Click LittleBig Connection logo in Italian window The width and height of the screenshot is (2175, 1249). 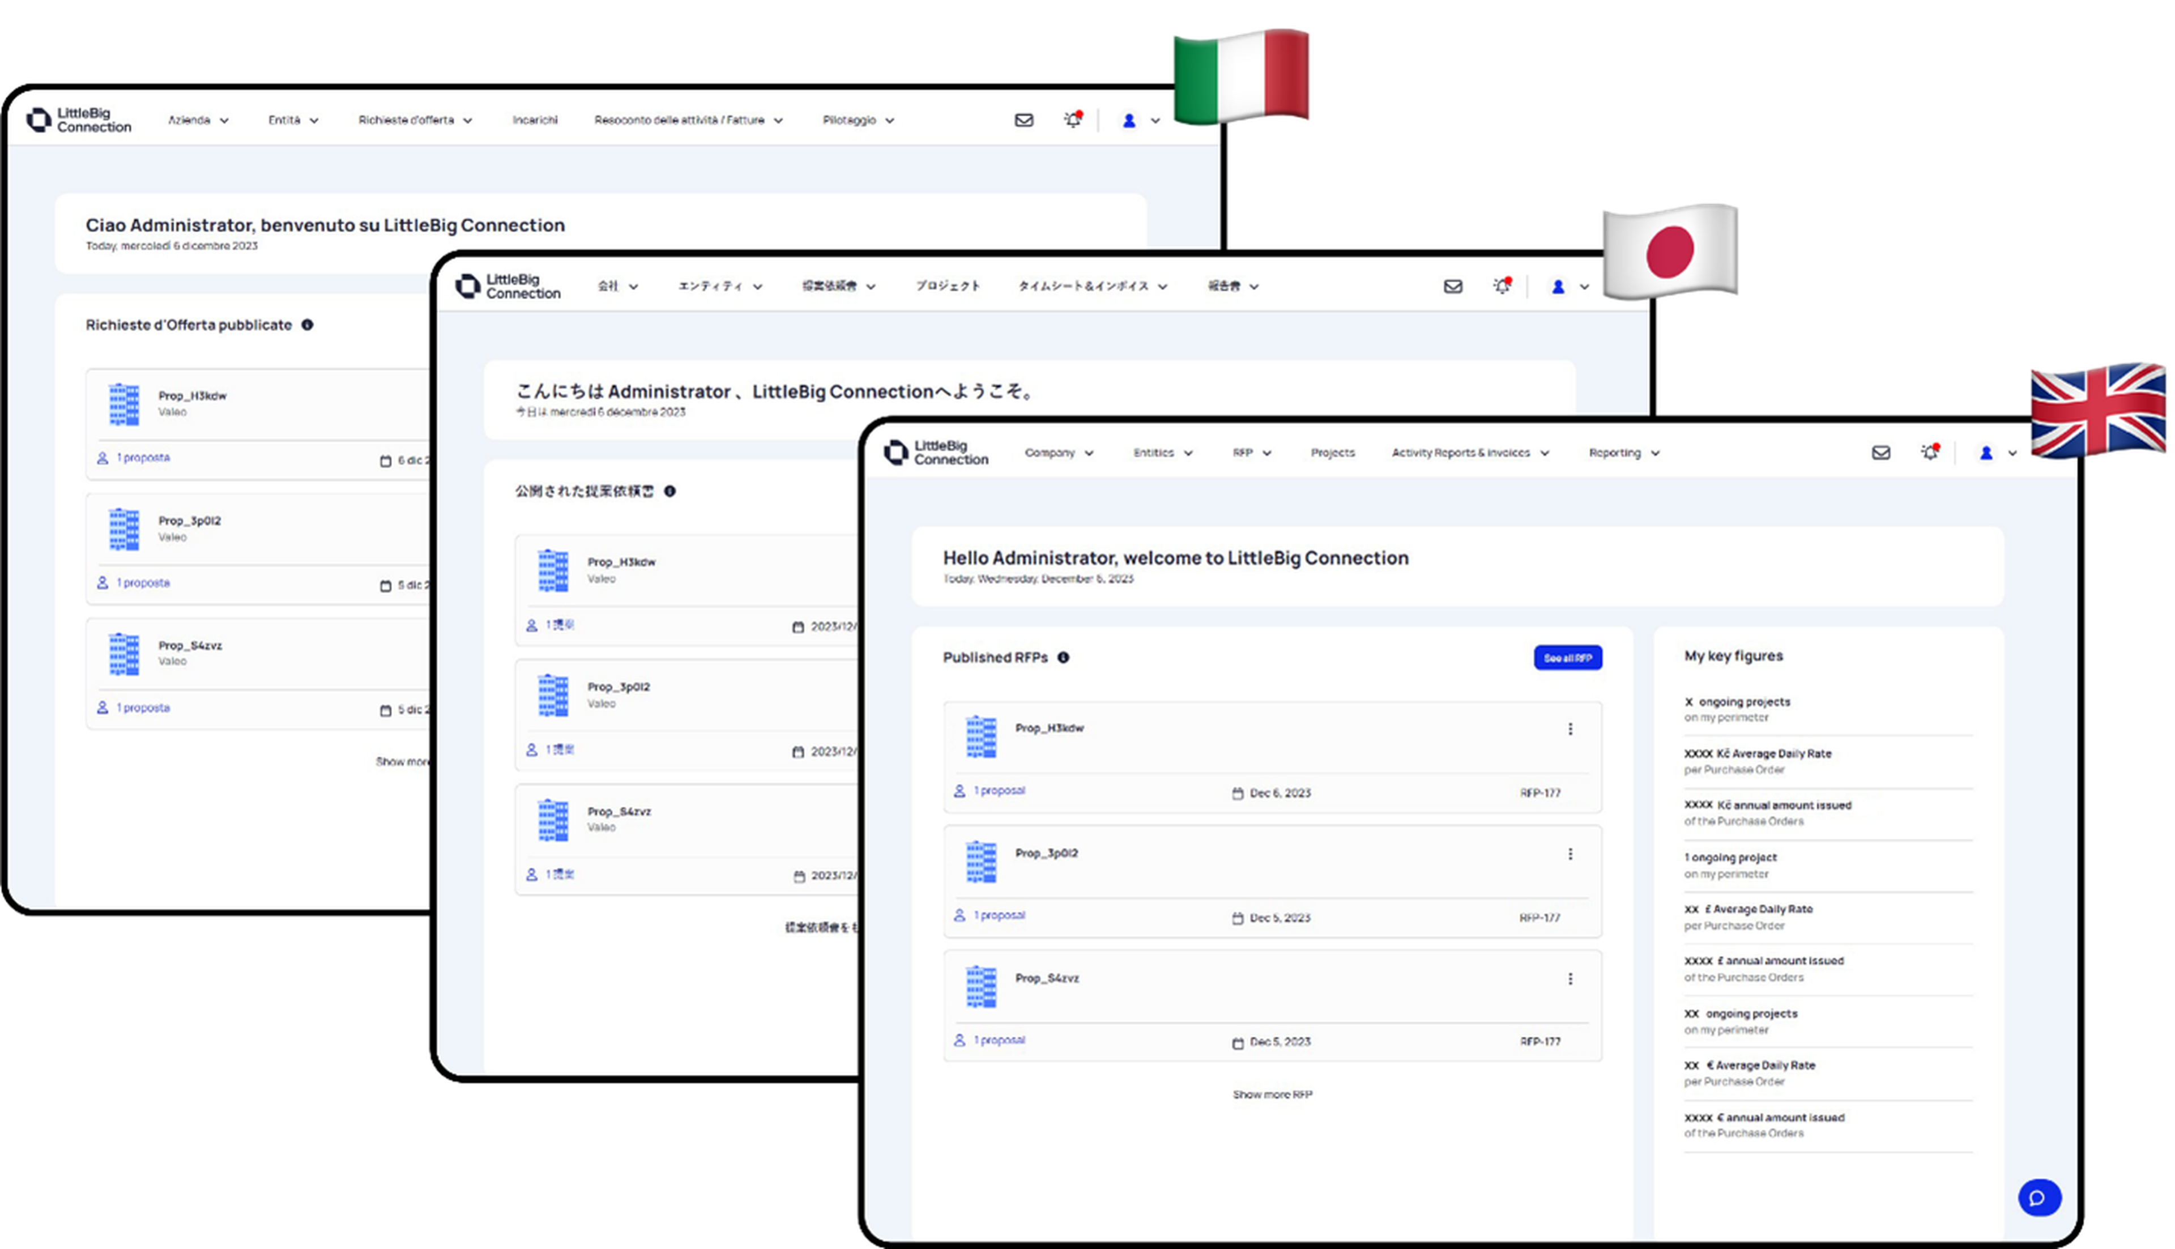(79, 120)
